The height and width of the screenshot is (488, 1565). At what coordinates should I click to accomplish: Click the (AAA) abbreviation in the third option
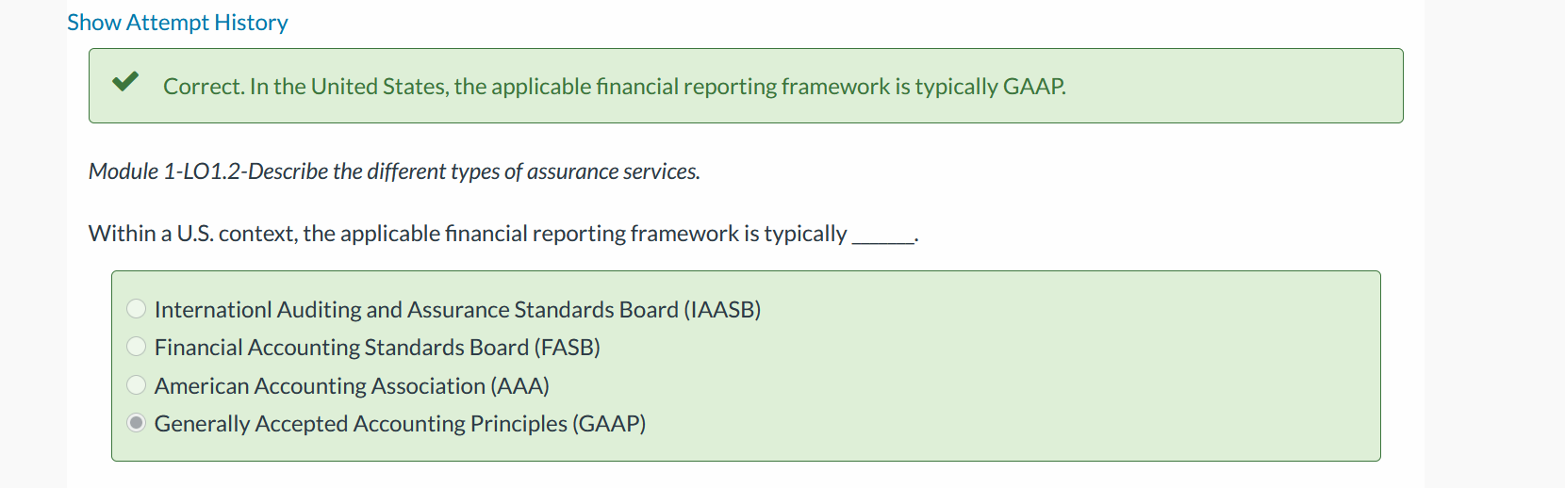(520, 386)
